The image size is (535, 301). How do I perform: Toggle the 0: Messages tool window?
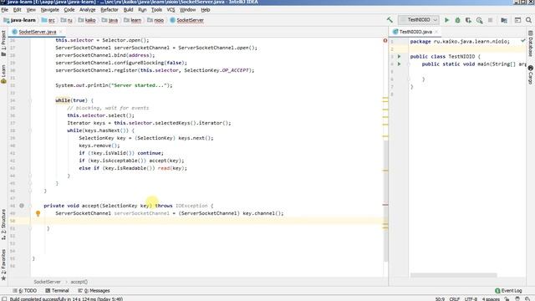point(94,290)
